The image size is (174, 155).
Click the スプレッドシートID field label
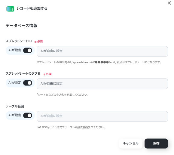pos(19,41)
